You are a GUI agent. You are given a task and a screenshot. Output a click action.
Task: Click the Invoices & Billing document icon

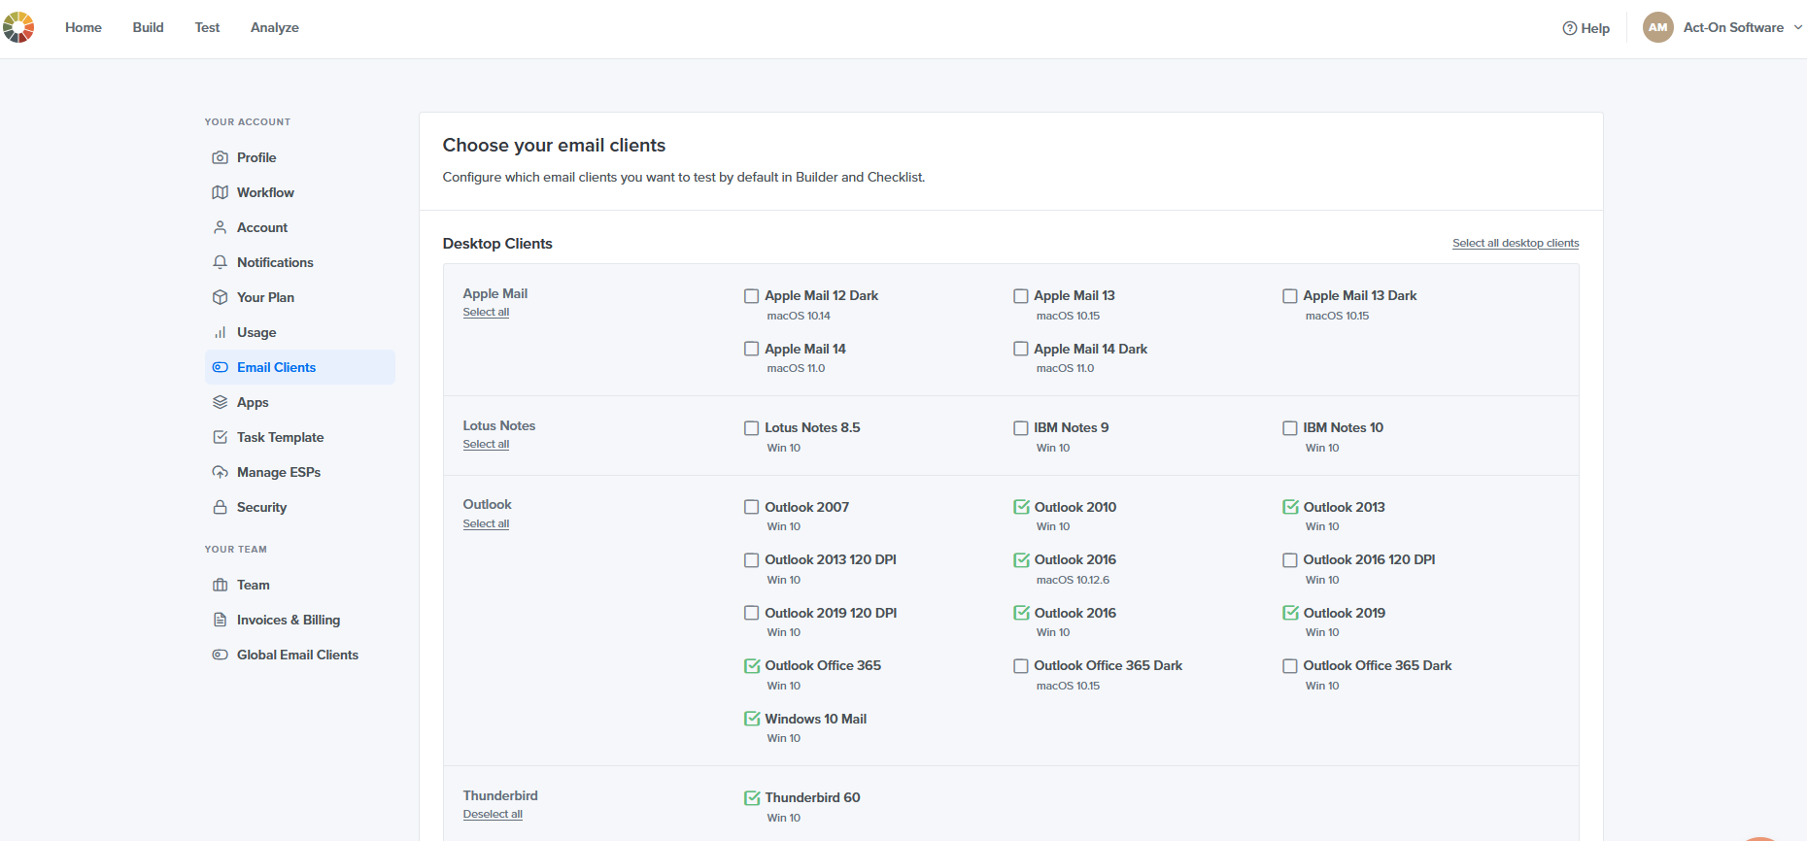[221, 620]
